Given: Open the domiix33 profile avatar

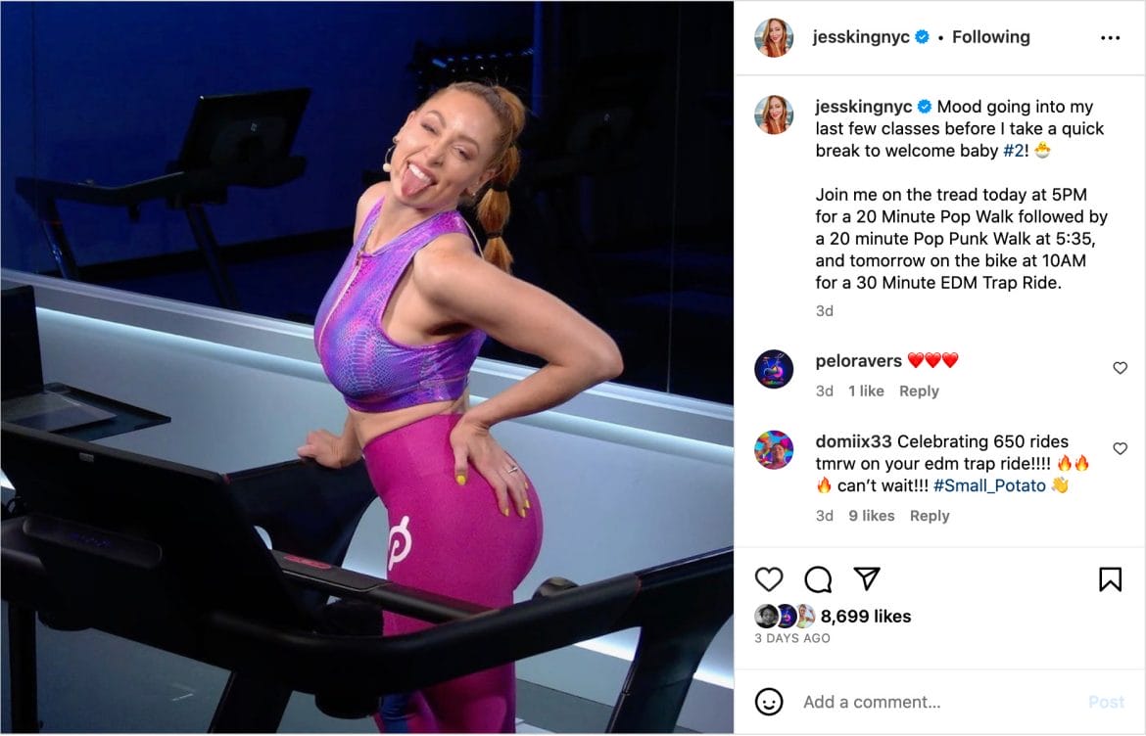Looking at the screenshot, I should pyautogui.click(x=774, y=449).
